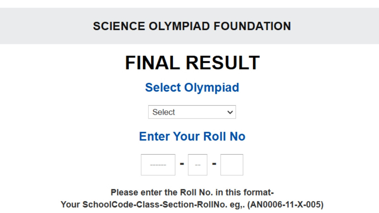This screenshot has height=213, width=379.
Task: Click the word FINAL in heading
Action: (151, 63)
